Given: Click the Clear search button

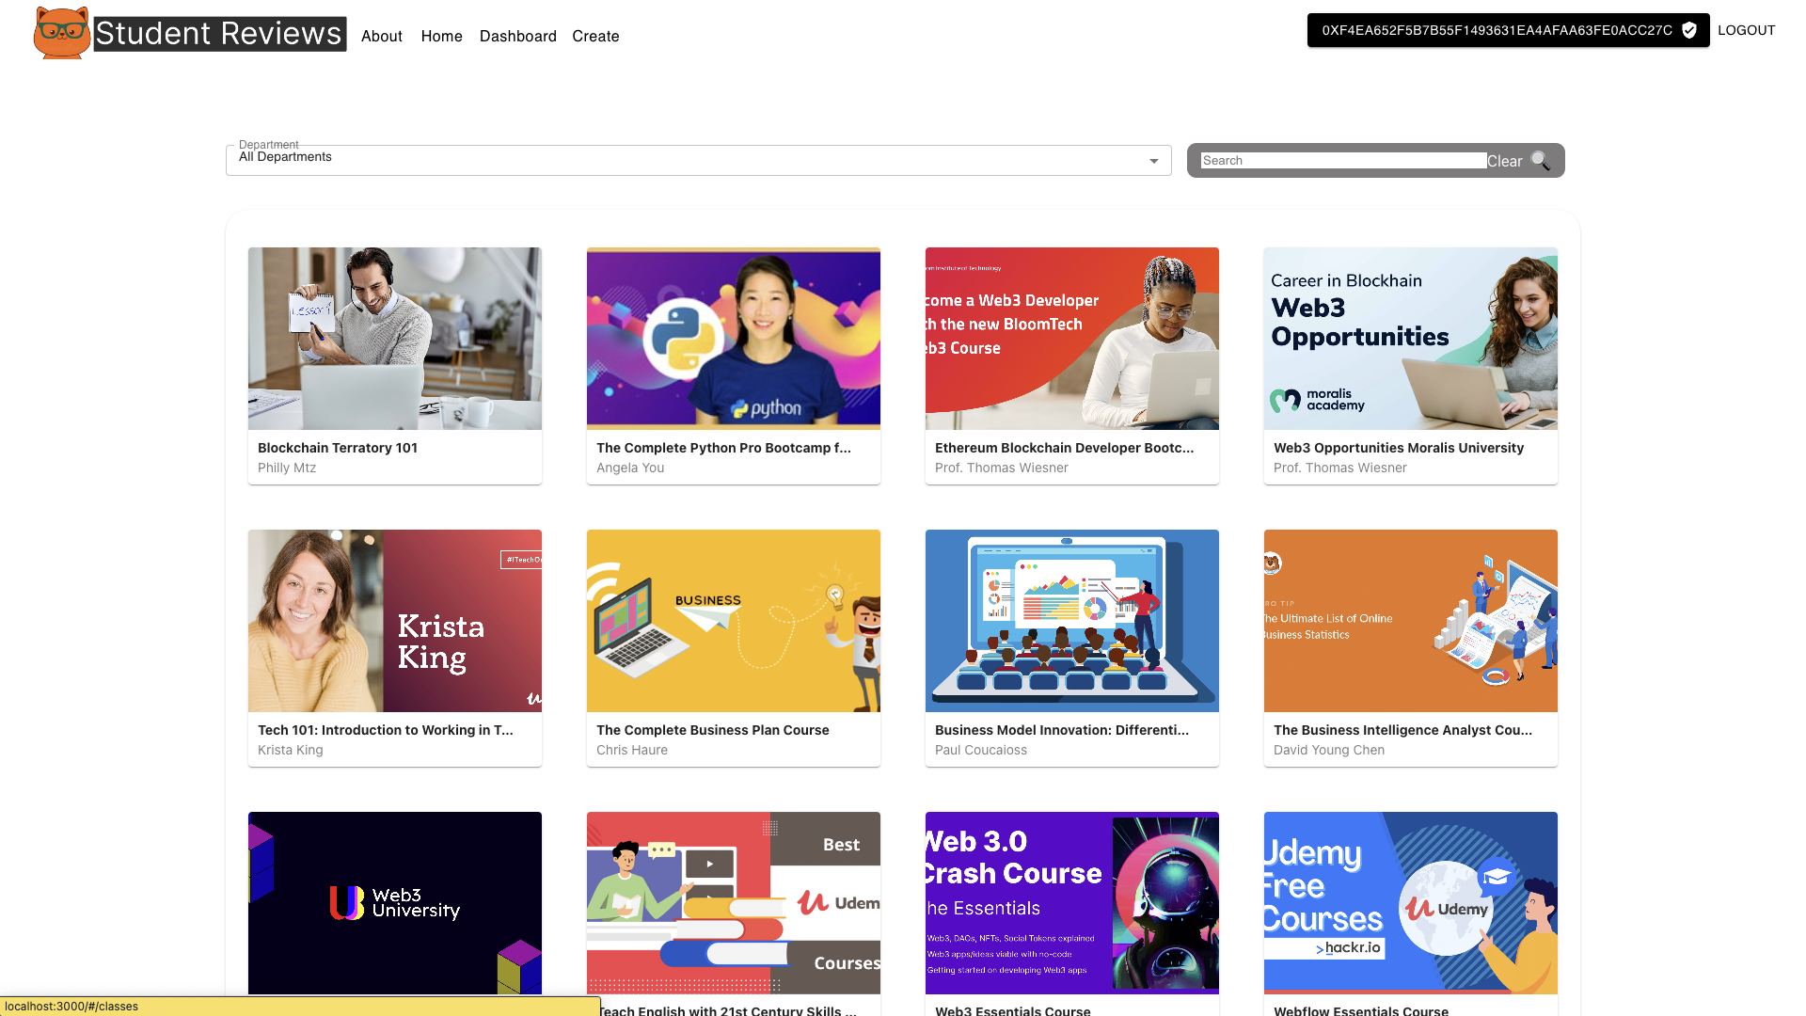Looking at the screenshot, I should [x=1504, y=161].
